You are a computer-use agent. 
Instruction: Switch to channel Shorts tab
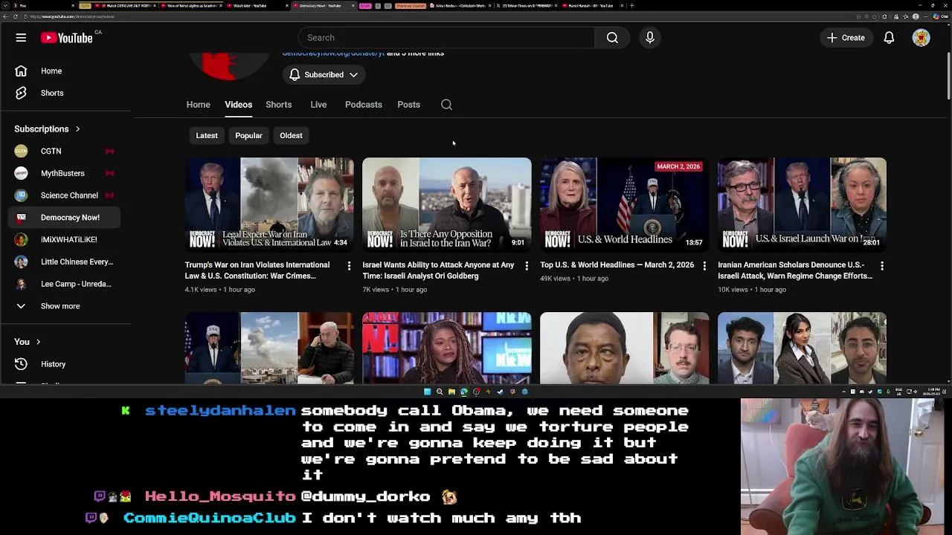click(x=278, y=105)
